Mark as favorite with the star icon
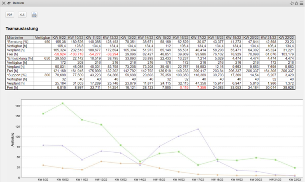This screenshot has height=183, width=305. 297,3
